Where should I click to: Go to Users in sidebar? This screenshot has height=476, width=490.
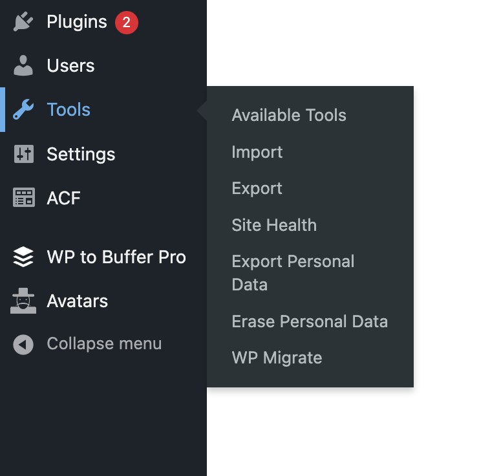coord(70,66)
